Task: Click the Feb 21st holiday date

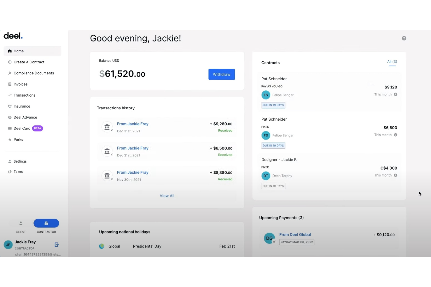Action: point(227,246)
